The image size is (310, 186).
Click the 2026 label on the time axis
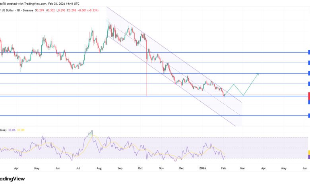tap(202, 168)
